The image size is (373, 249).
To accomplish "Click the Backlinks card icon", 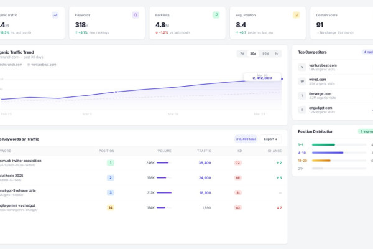I will point(216,14).
